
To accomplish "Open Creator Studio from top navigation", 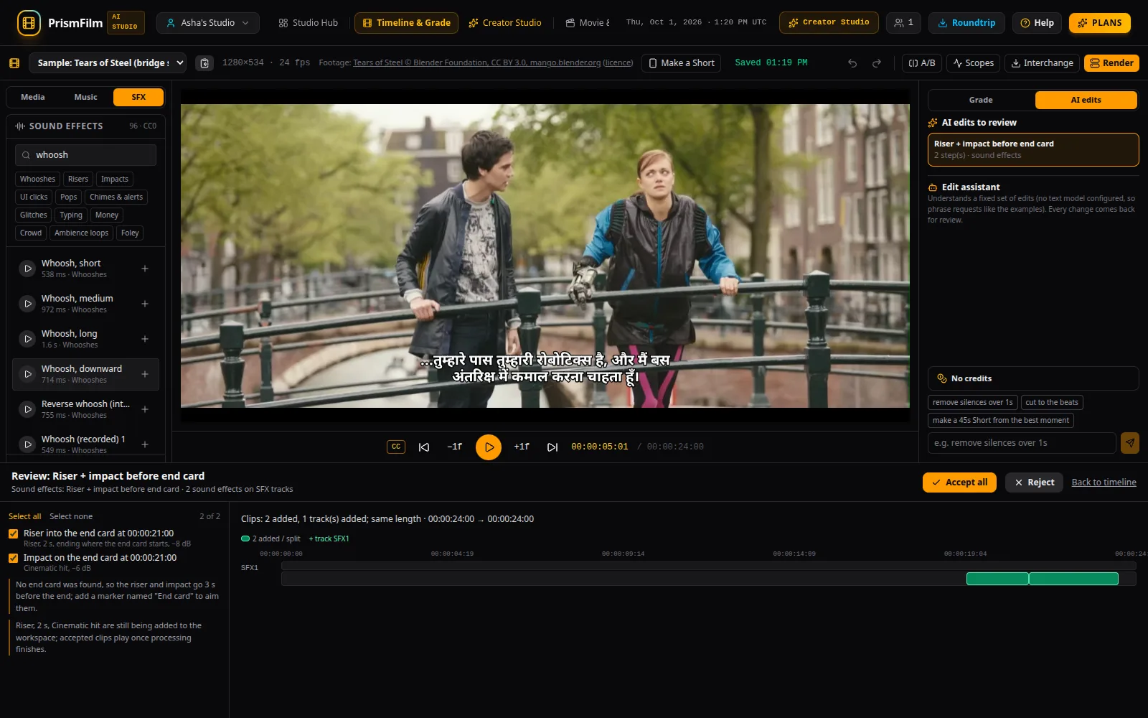I will coord(505,23).
